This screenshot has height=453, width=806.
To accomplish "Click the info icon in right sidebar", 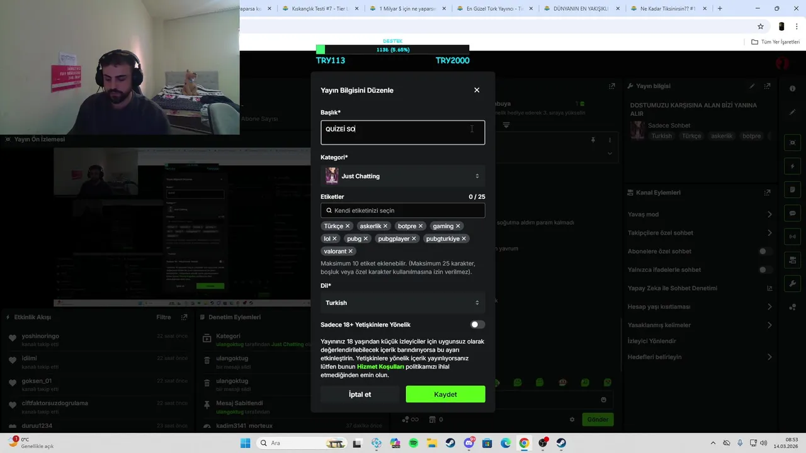I will [x=792, y=89].
